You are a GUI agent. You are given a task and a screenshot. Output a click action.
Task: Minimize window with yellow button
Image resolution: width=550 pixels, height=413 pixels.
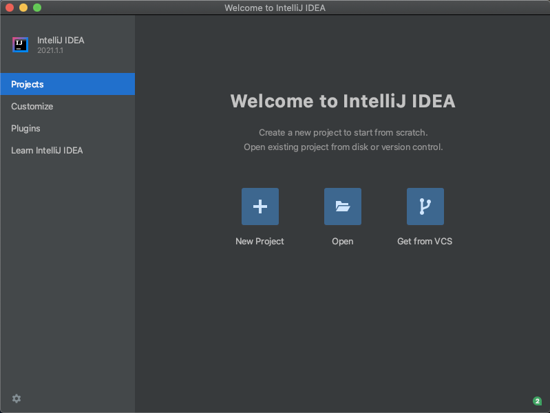coord(23,8)
